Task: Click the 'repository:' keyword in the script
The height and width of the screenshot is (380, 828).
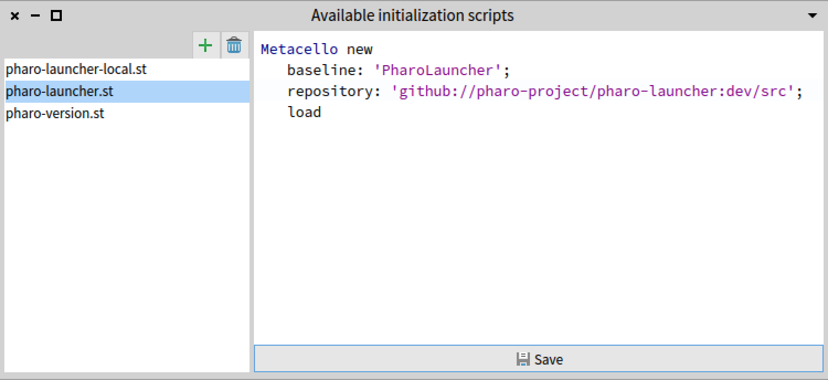Action: [x=334, y=91]
